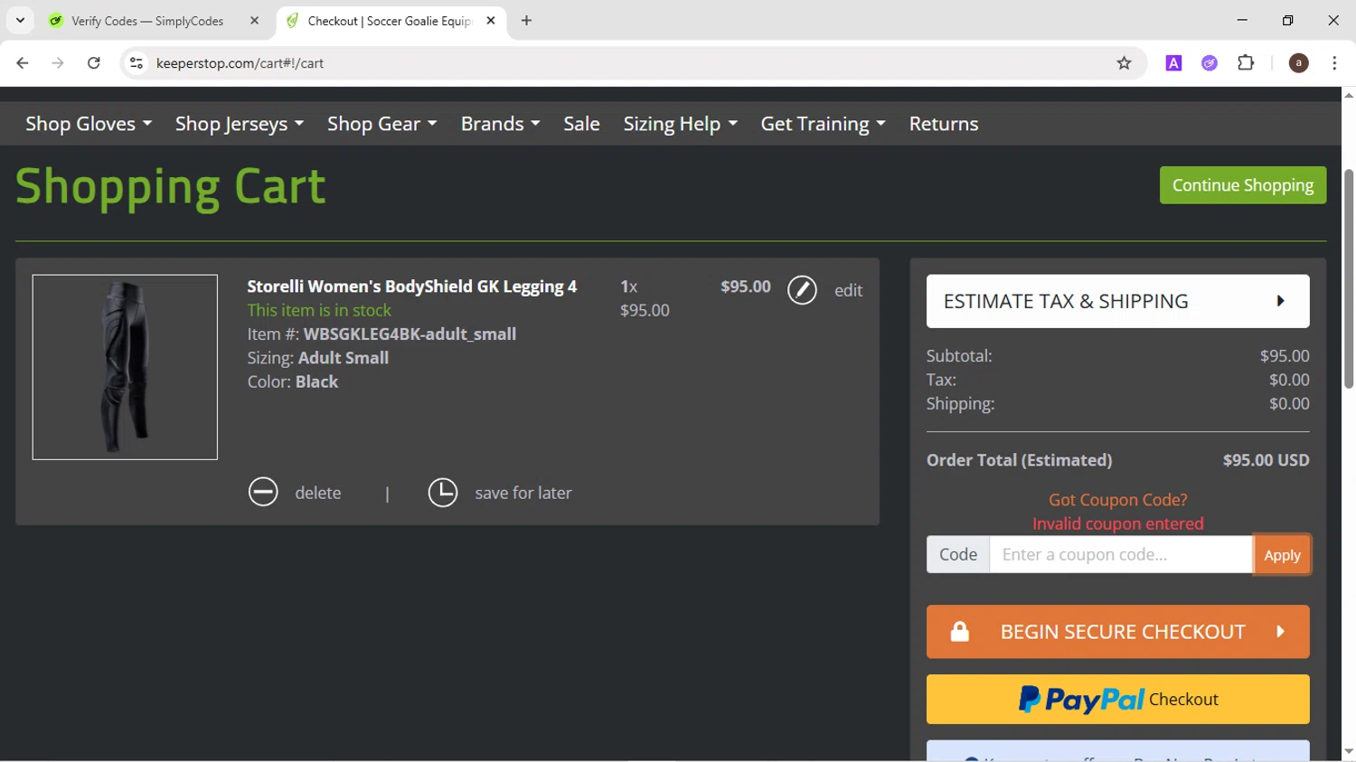The height and width of the screenshot is (762, 1356).
Task: Click the save for later clock icon
Action: pos(443,493)
